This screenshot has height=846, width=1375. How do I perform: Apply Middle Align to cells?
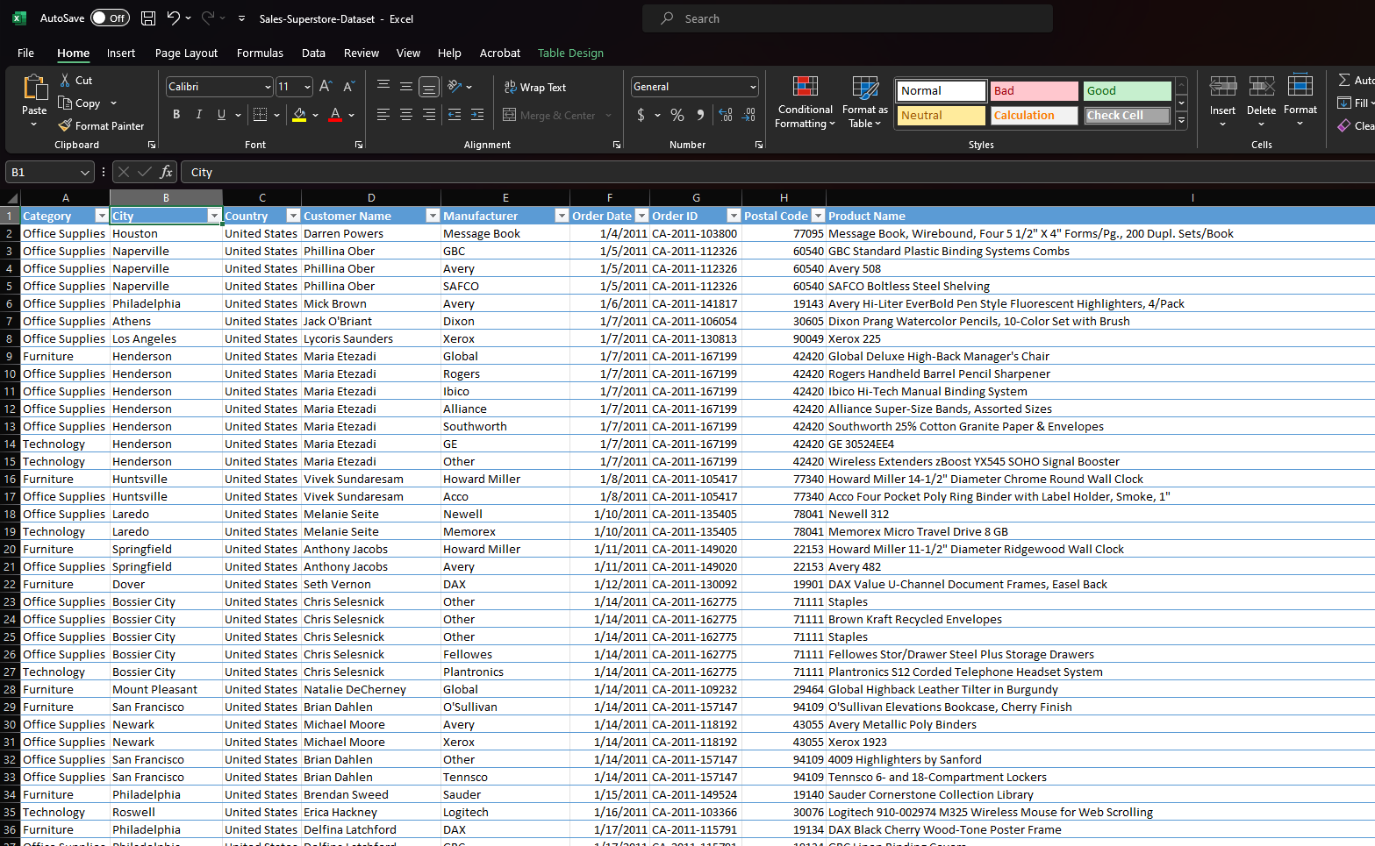(406, 86)
